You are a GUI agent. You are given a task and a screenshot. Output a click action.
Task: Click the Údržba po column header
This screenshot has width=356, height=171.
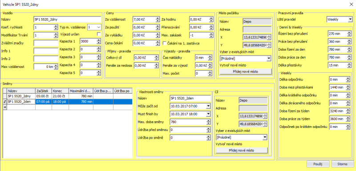point(123,91)
